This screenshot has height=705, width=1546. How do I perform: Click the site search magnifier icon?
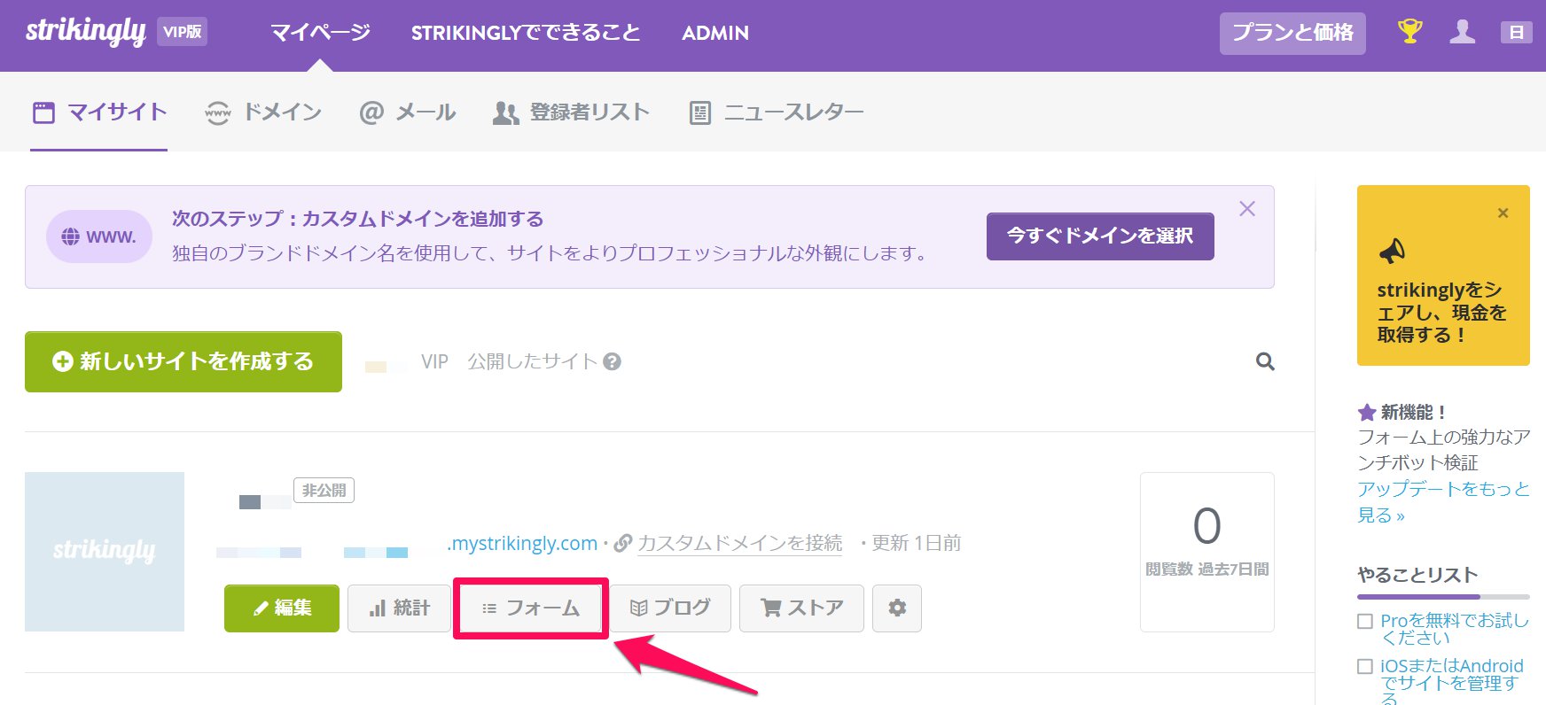tap(1265, 361)
